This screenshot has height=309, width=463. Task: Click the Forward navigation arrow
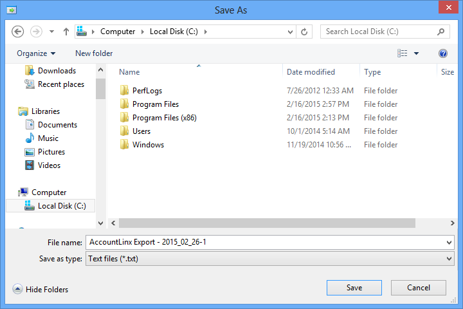pos(36,32)
